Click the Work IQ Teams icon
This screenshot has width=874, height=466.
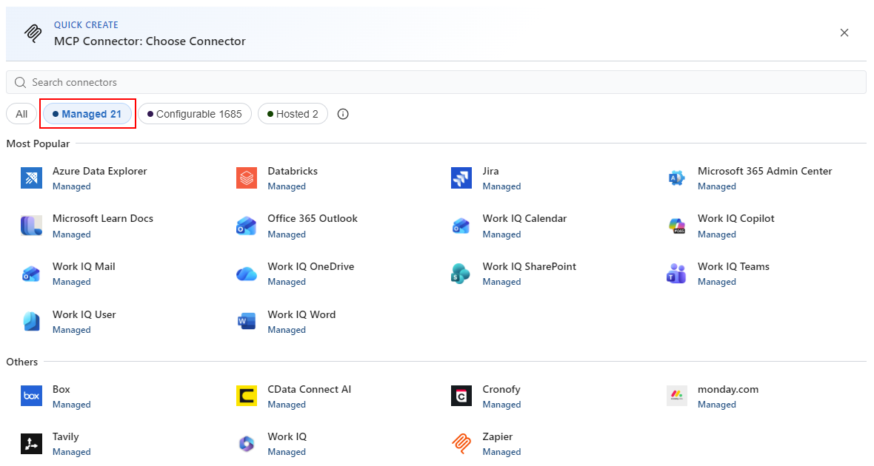(677, 274)
